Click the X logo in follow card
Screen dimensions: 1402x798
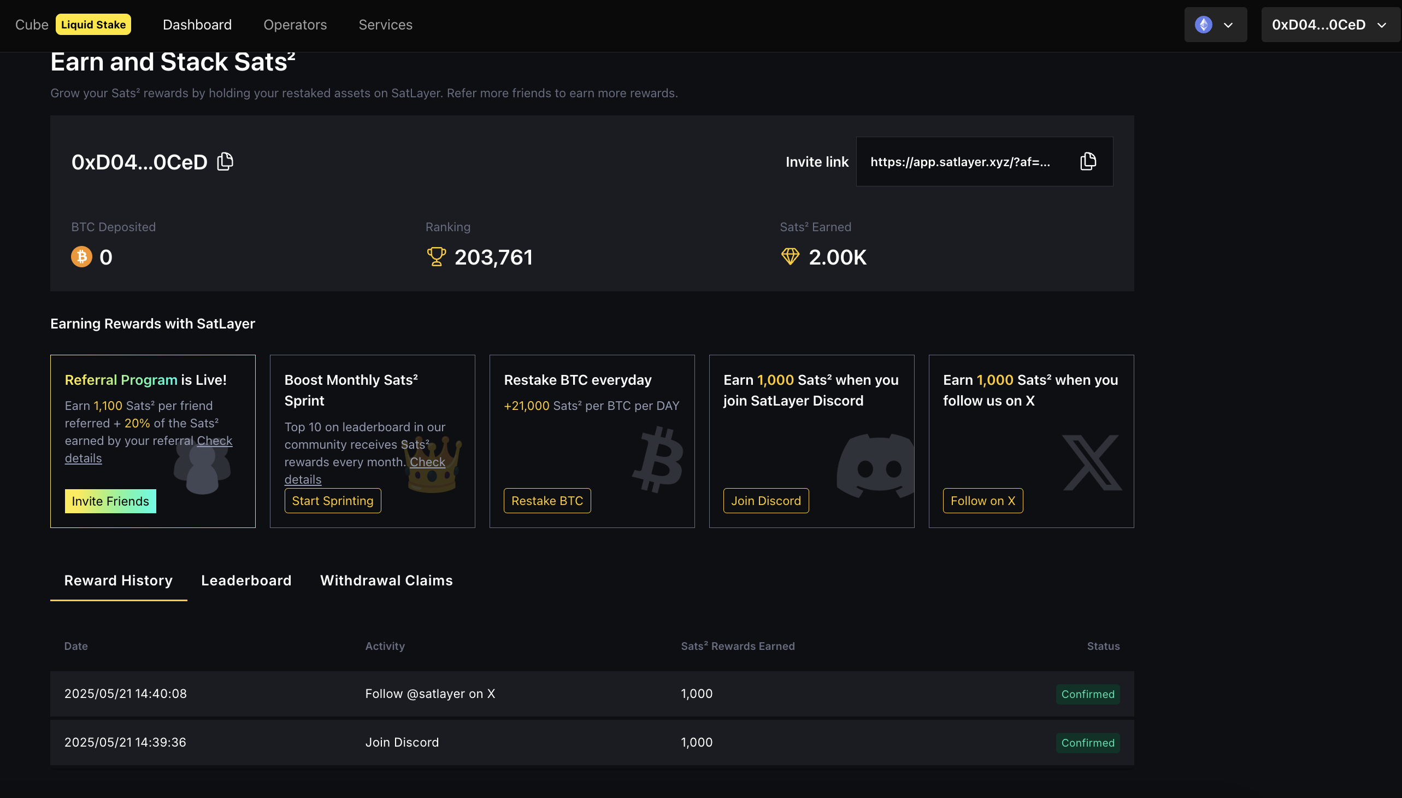pos(1091,463)
